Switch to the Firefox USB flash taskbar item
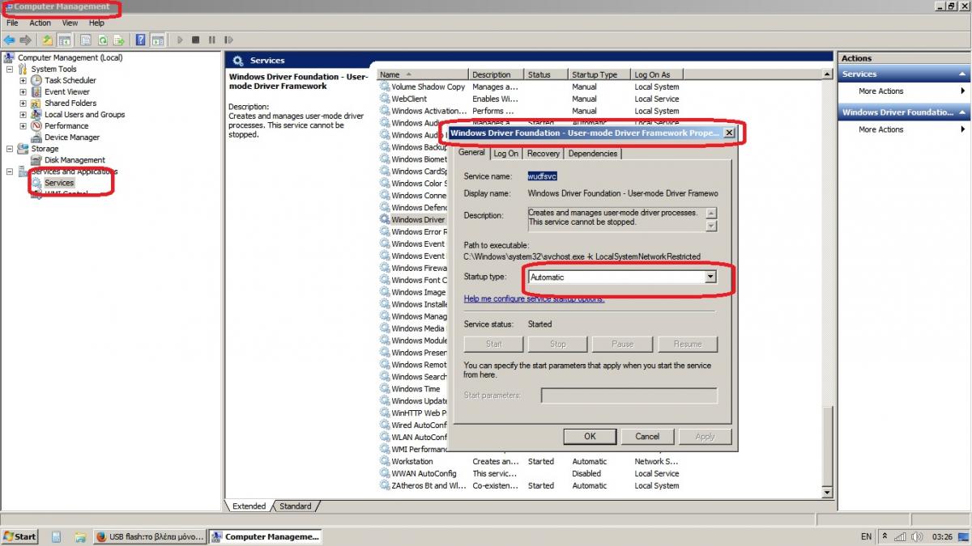The height and width of the screenshot is (546, 972). pyautogui.click(x=149, y=536)
